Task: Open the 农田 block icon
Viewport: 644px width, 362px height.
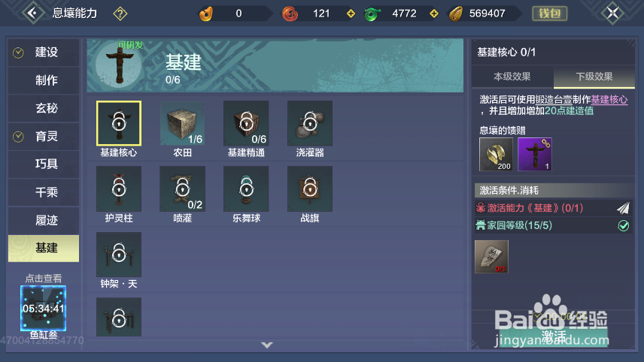Action: point(182,123)
